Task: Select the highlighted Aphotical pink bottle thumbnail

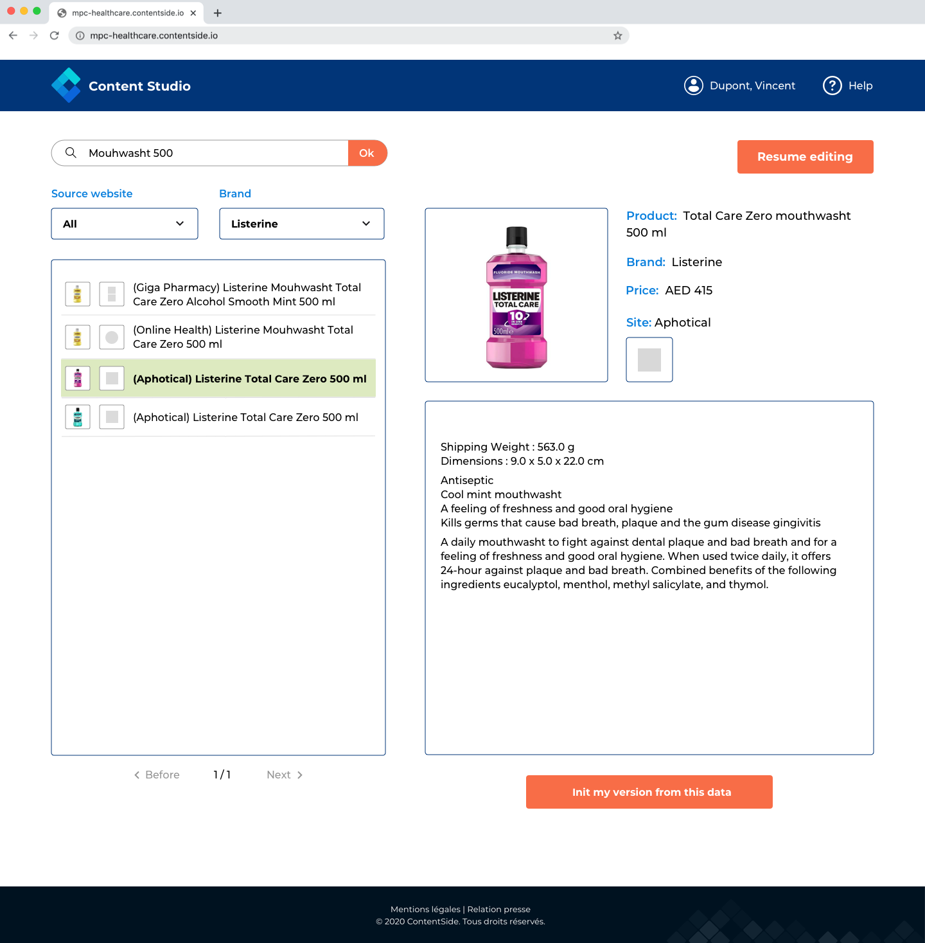Action: pos(78,379)
